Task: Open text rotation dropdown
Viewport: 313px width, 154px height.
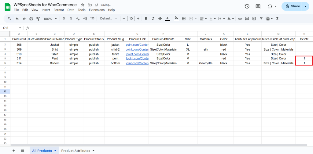Action: pos(230,19)
